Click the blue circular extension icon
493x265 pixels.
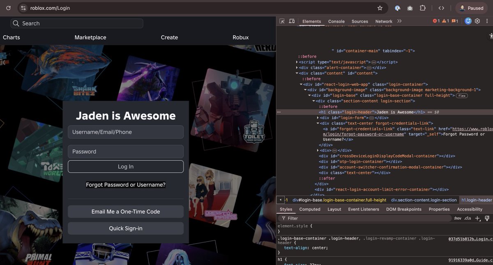[397, 8]
